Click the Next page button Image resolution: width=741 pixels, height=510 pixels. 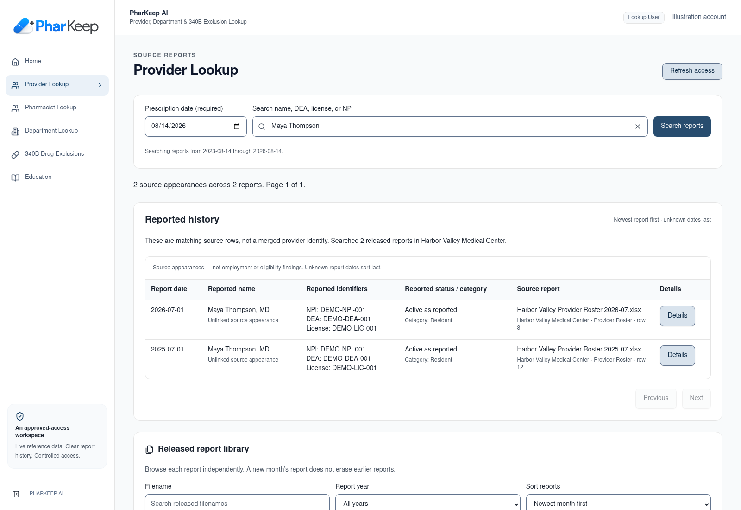click(696, 398)
